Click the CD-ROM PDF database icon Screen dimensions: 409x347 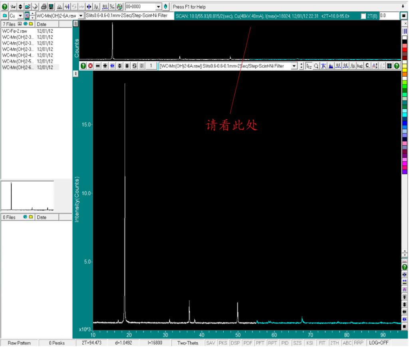click(119, 6)
